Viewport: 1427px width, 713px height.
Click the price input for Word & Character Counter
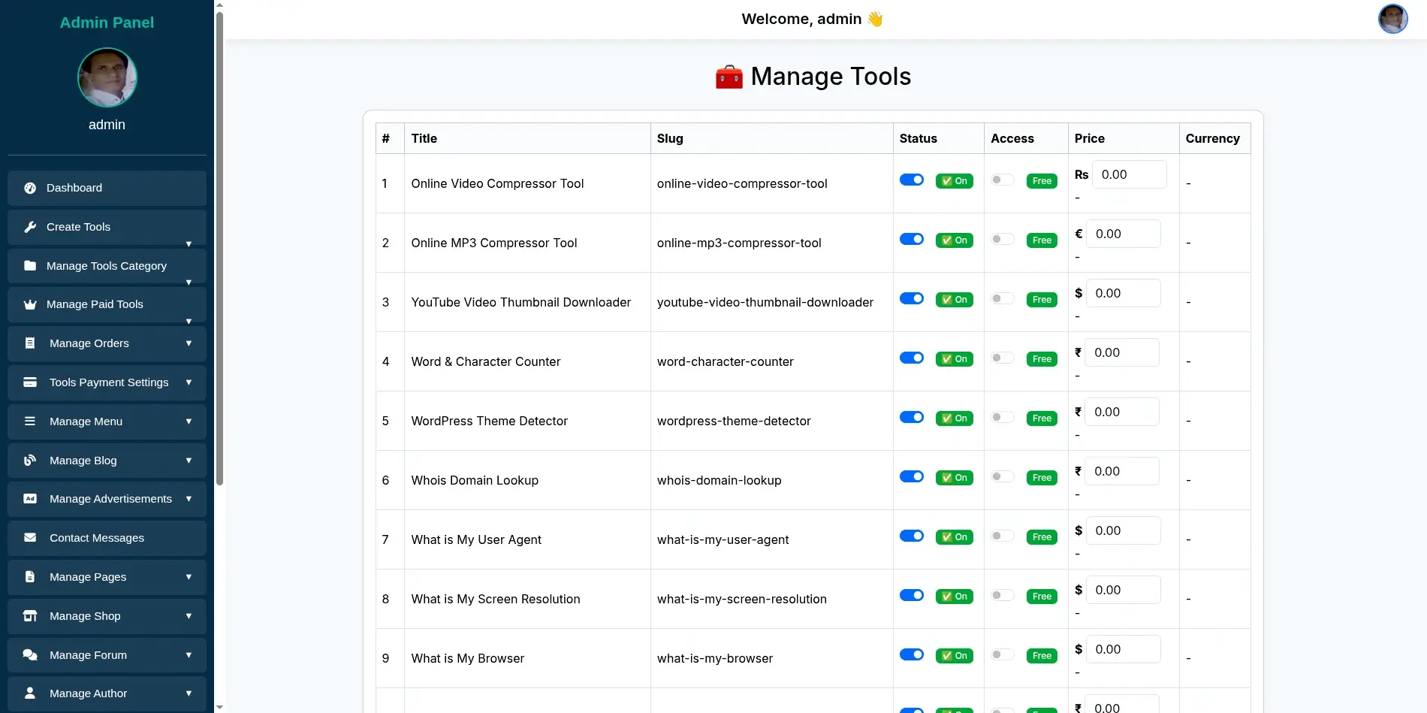(x=1122, y=352)
